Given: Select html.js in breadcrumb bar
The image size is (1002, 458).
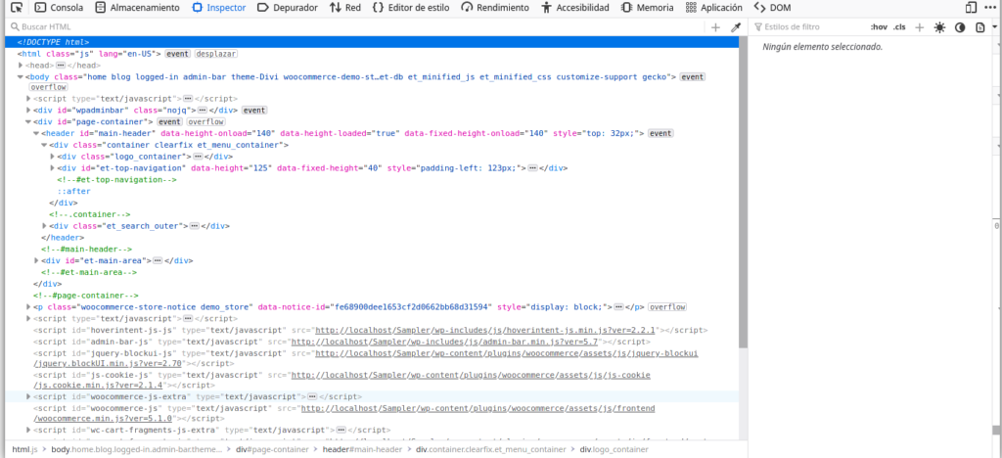Looking at the screenshot, I should pos(25,449).
